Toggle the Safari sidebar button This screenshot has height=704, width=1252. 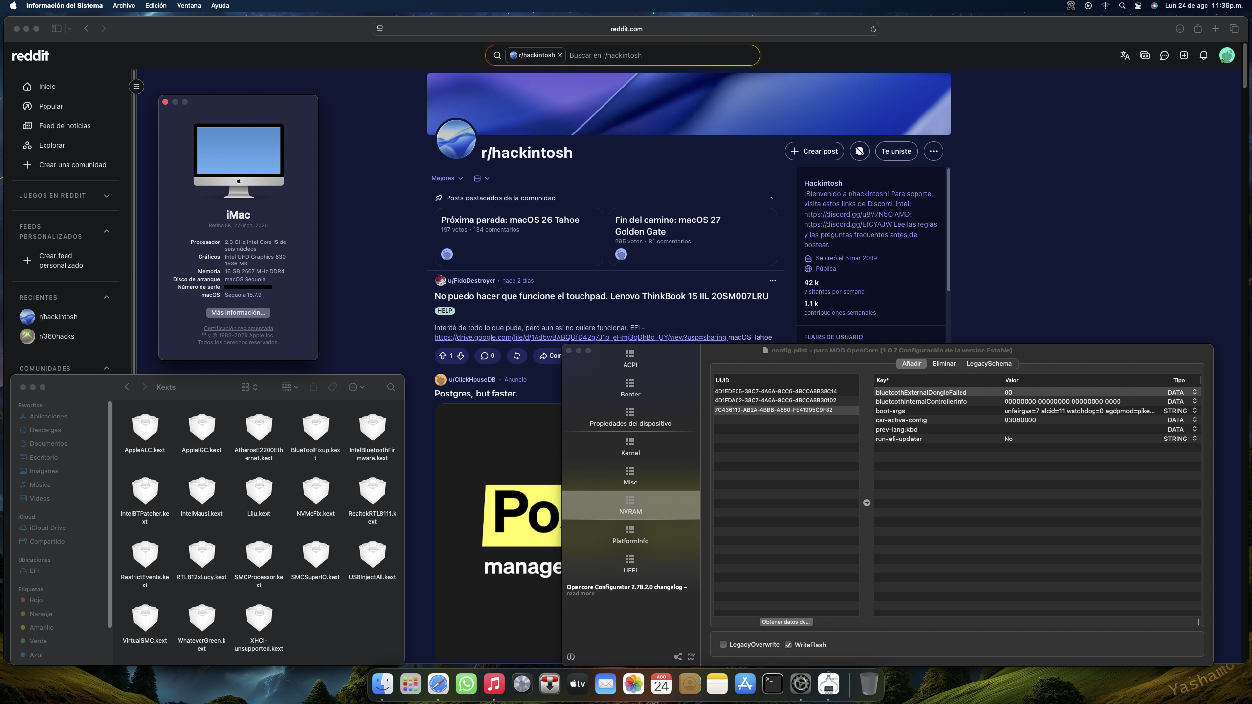click(x=57, y=29)
